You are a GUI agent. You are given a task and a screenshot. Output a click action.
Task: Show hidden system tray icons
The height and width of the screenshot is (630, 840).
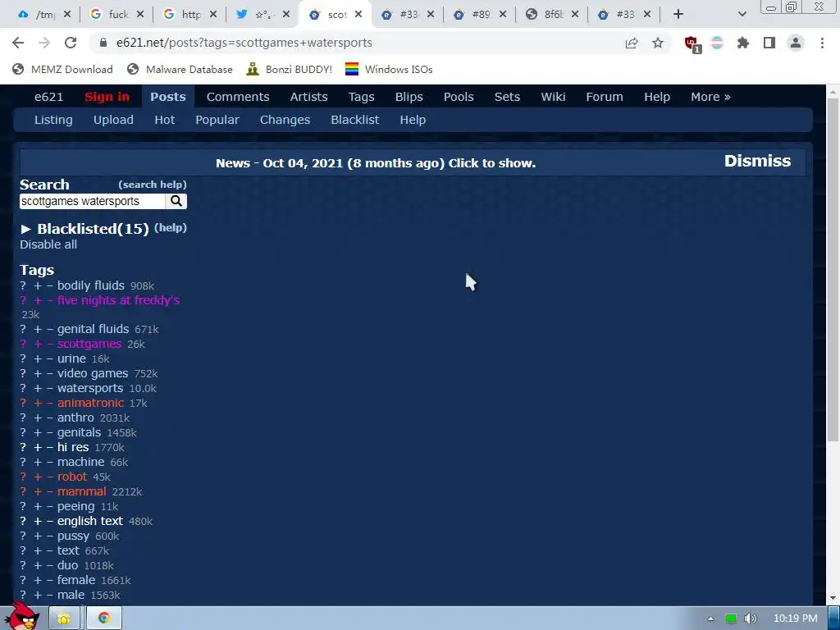[710, 619]
